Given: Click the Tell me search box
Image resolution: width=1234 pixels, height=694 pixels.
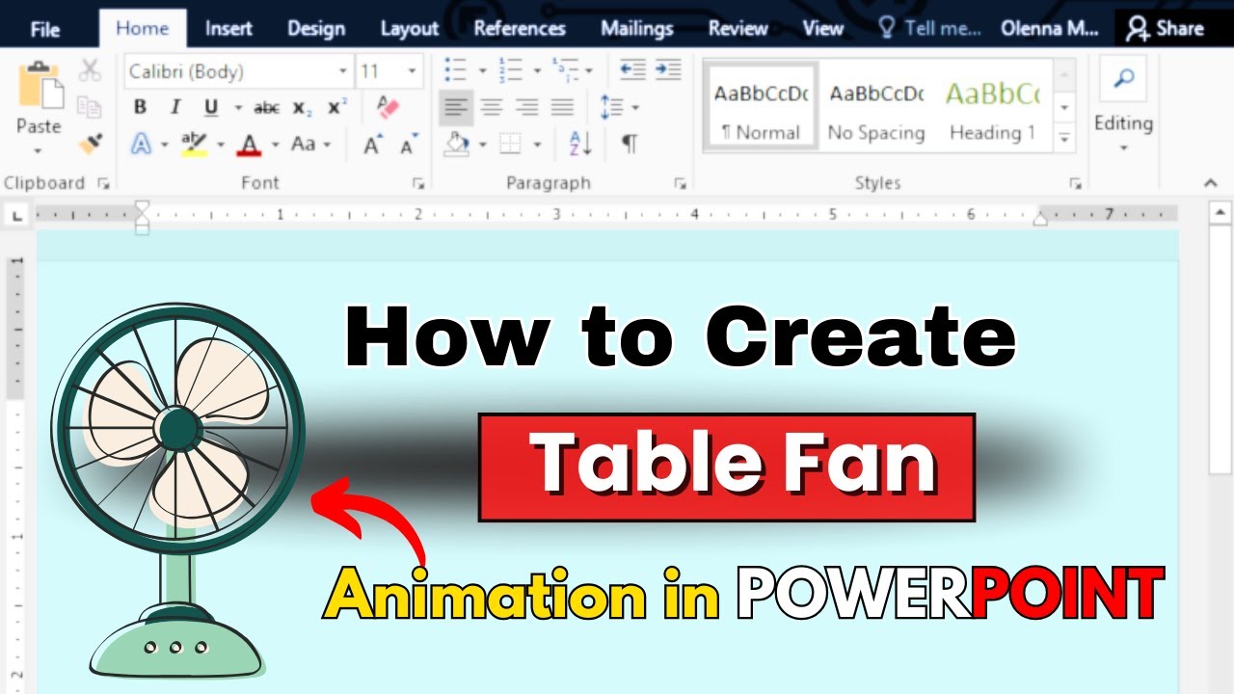Looking at the screenshot, I should [929, 29].
